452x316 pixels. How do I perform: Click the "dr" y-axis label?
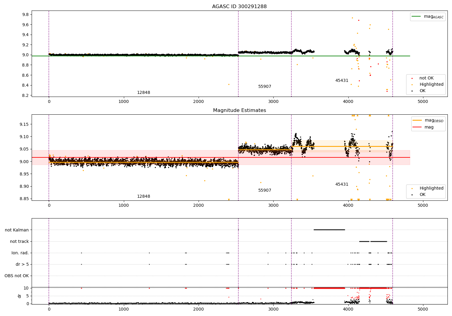point(20,296)
